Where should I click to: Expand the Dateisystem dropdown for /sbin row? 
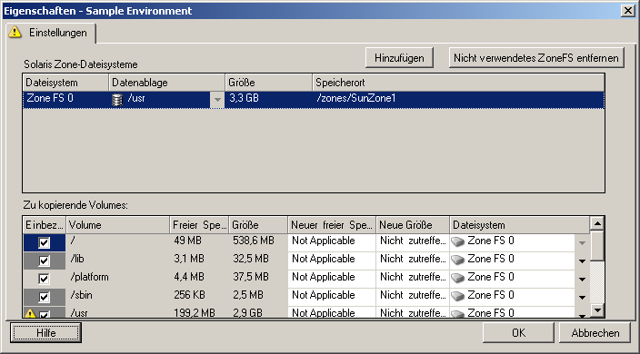click(583, 297)
